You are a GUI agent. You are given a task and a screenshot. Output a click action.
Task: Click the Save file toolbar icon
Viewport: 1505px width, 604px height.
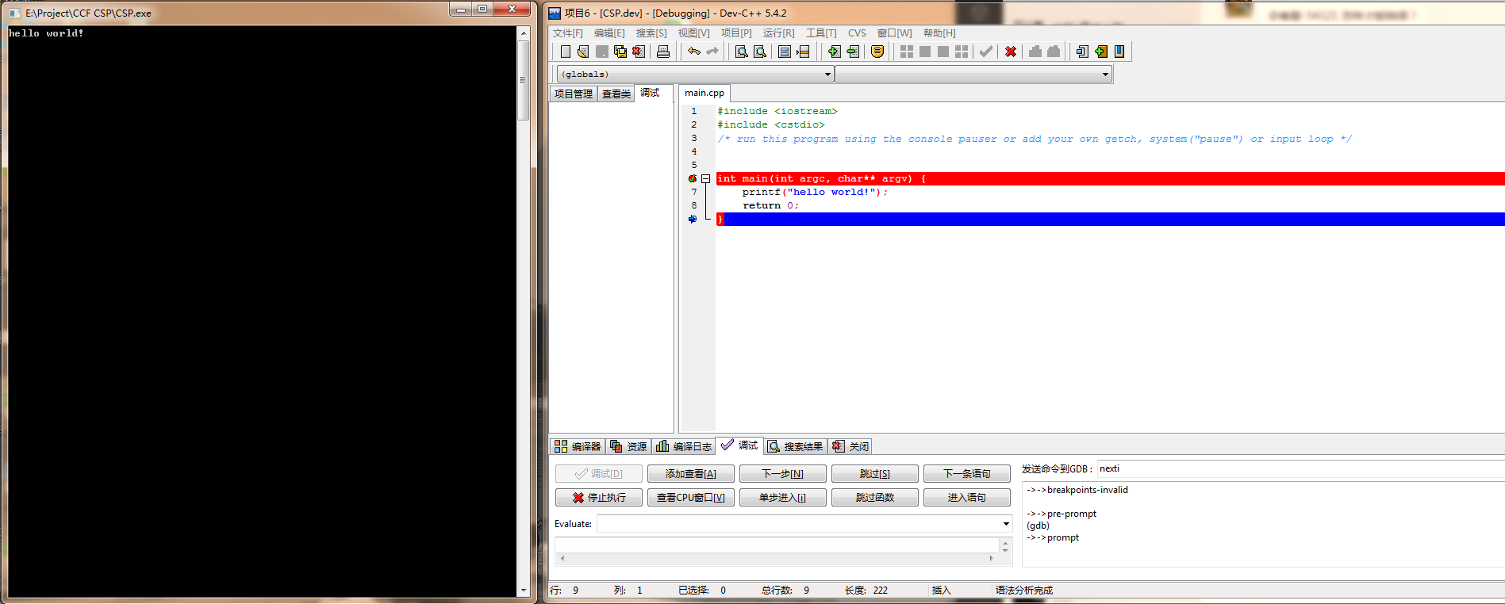pos(602,52)
